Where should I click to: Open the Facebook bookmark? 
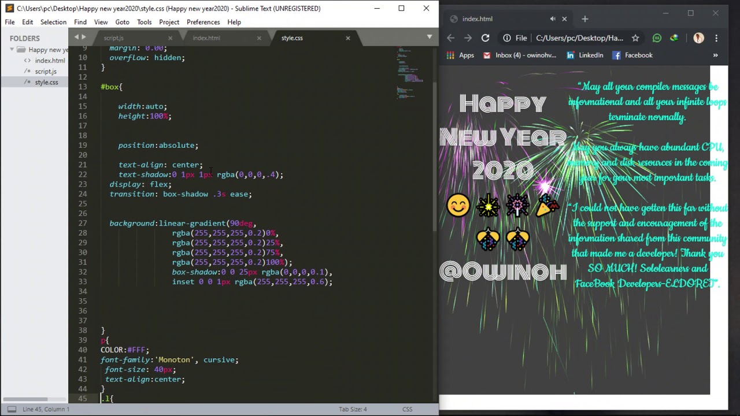(632, 55)
